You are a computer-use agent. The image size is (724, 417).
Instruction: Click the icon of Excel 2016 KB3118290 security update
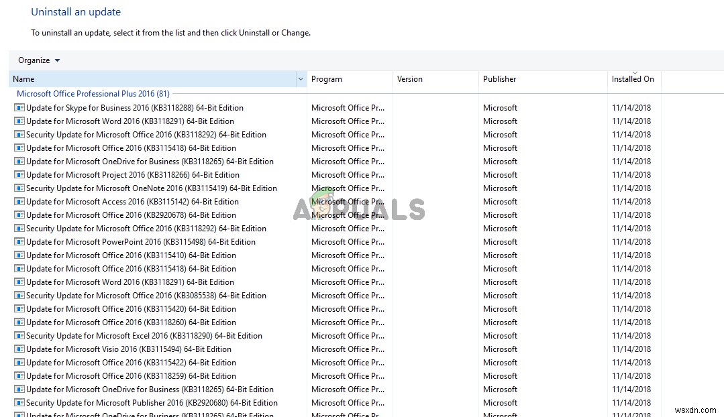point(19,335)
